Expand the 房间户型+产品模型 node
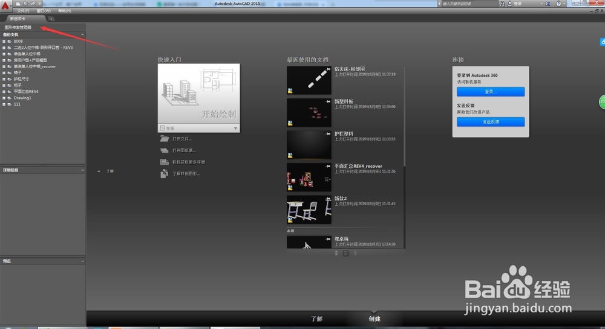Image resolution: width=605 pixels, height=329 pixels. (x=4, y=60)
